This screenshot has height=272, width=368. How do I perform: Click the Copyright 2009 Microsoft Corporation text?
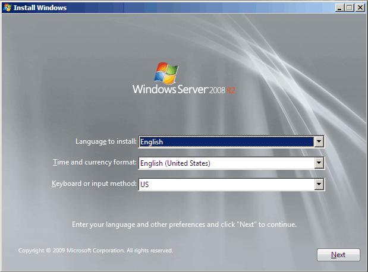click(x=96, y=251)
